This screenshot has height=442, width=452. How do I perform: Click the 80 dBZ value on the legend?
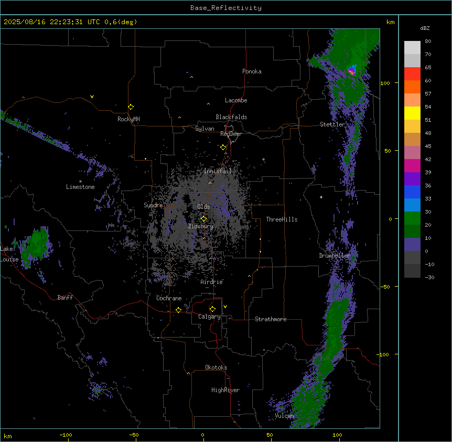click(428, 41)
